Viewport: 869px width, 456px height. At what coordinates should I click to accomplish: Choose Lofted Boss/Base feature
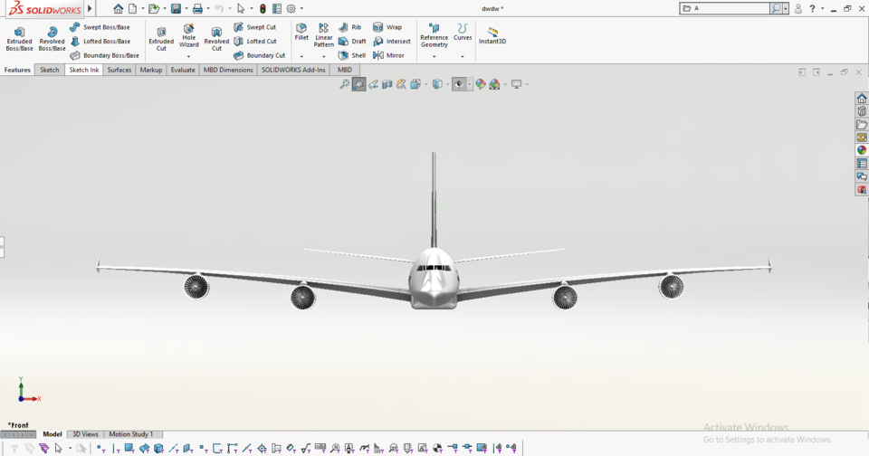[100, 42]
